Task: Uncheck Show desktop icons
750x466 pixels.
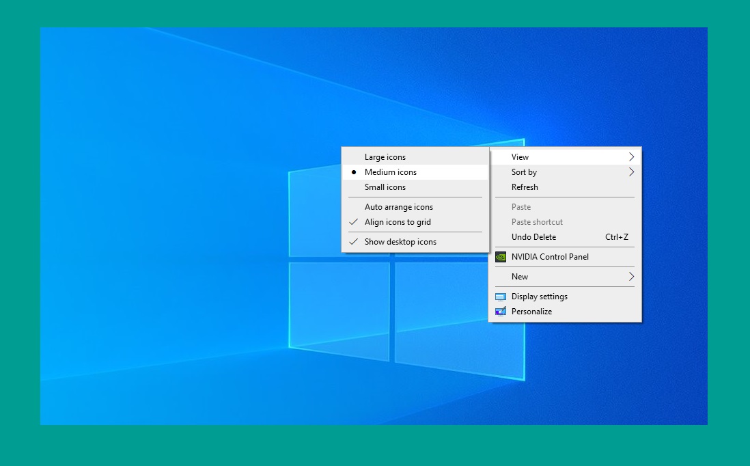Action: point(415,242)
